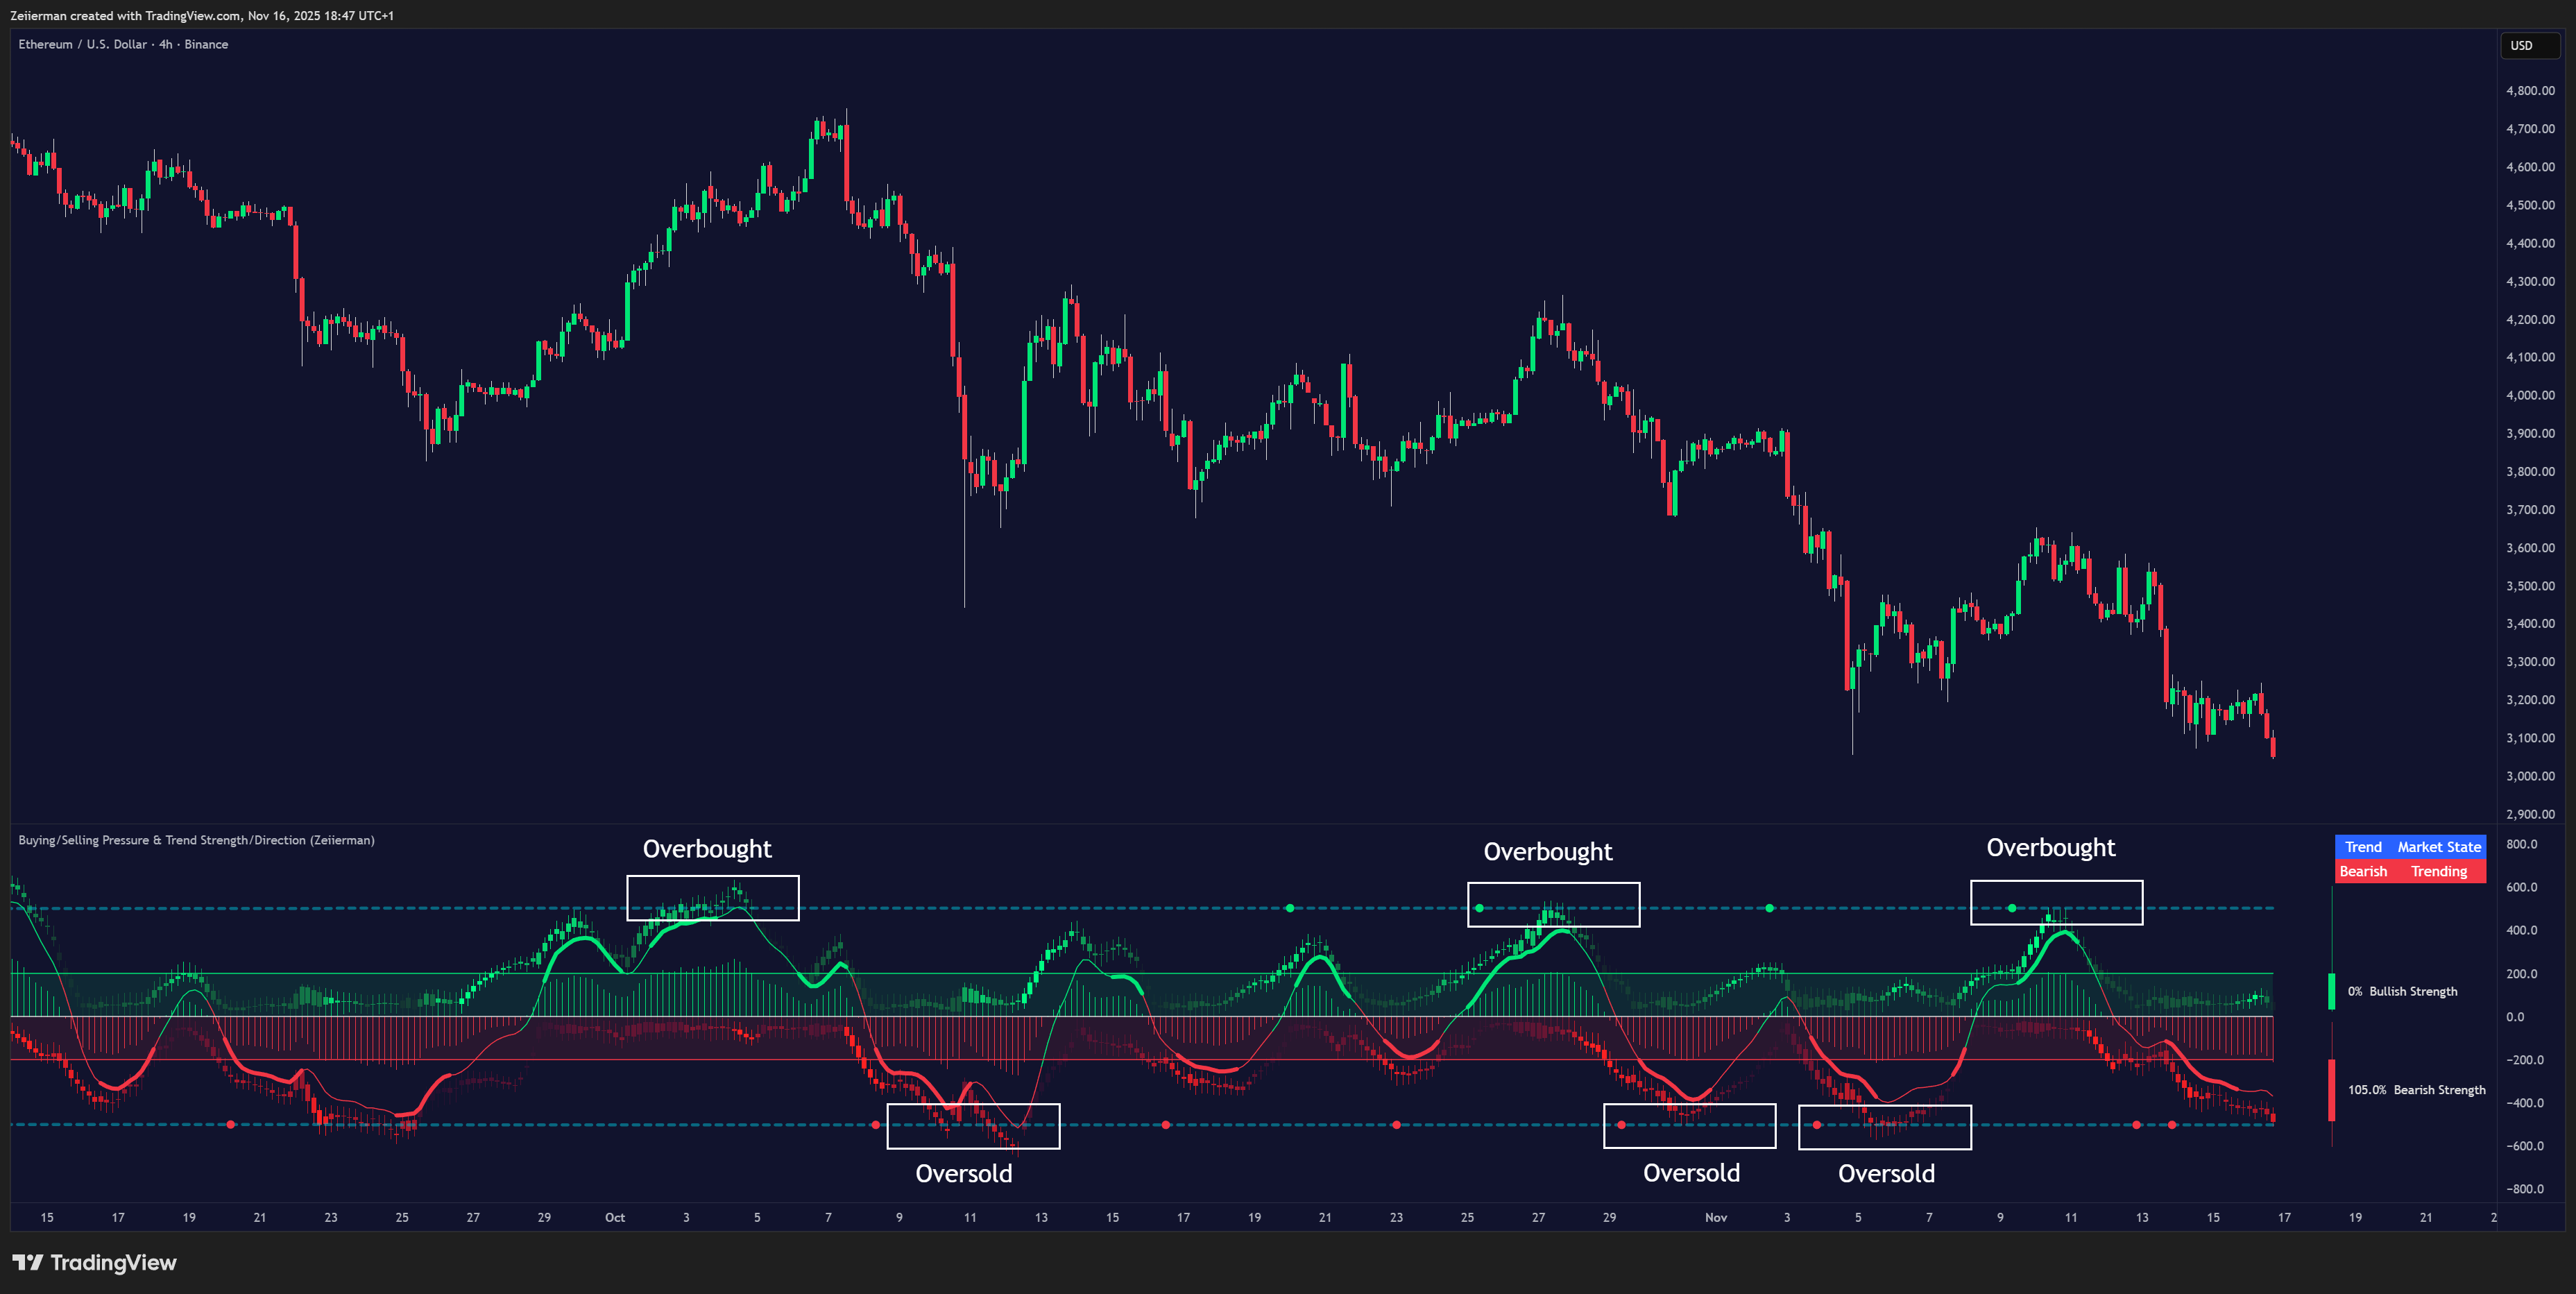2576x1294 pixels.
Task: Click the 4,500.00 price axis label
Action: (2530, 205)
